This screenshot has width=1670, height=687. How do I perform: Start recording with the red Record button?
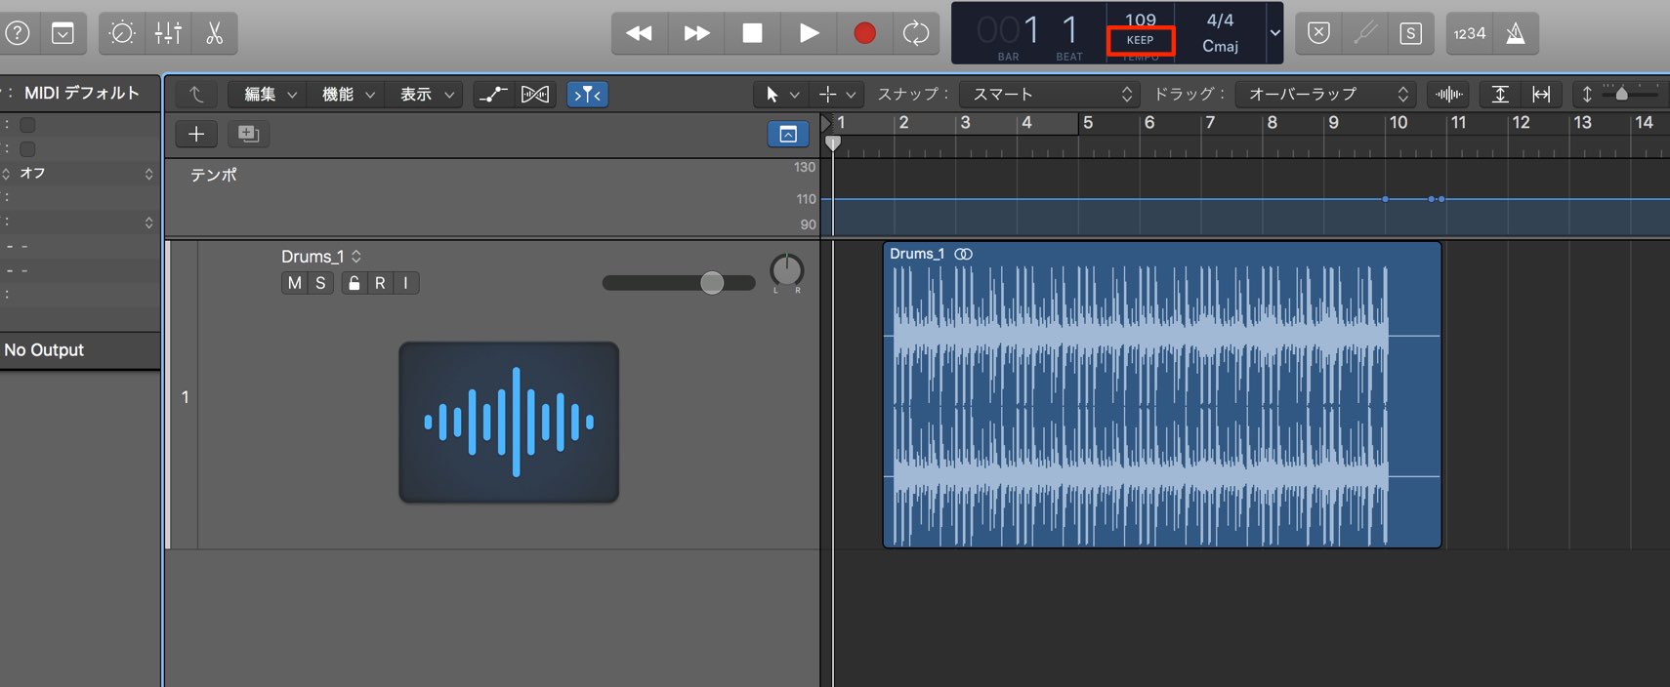pos(864,33)
